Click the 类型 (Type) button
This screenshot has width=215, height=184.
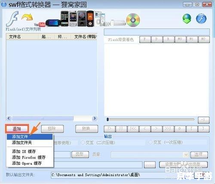point(80,155)
